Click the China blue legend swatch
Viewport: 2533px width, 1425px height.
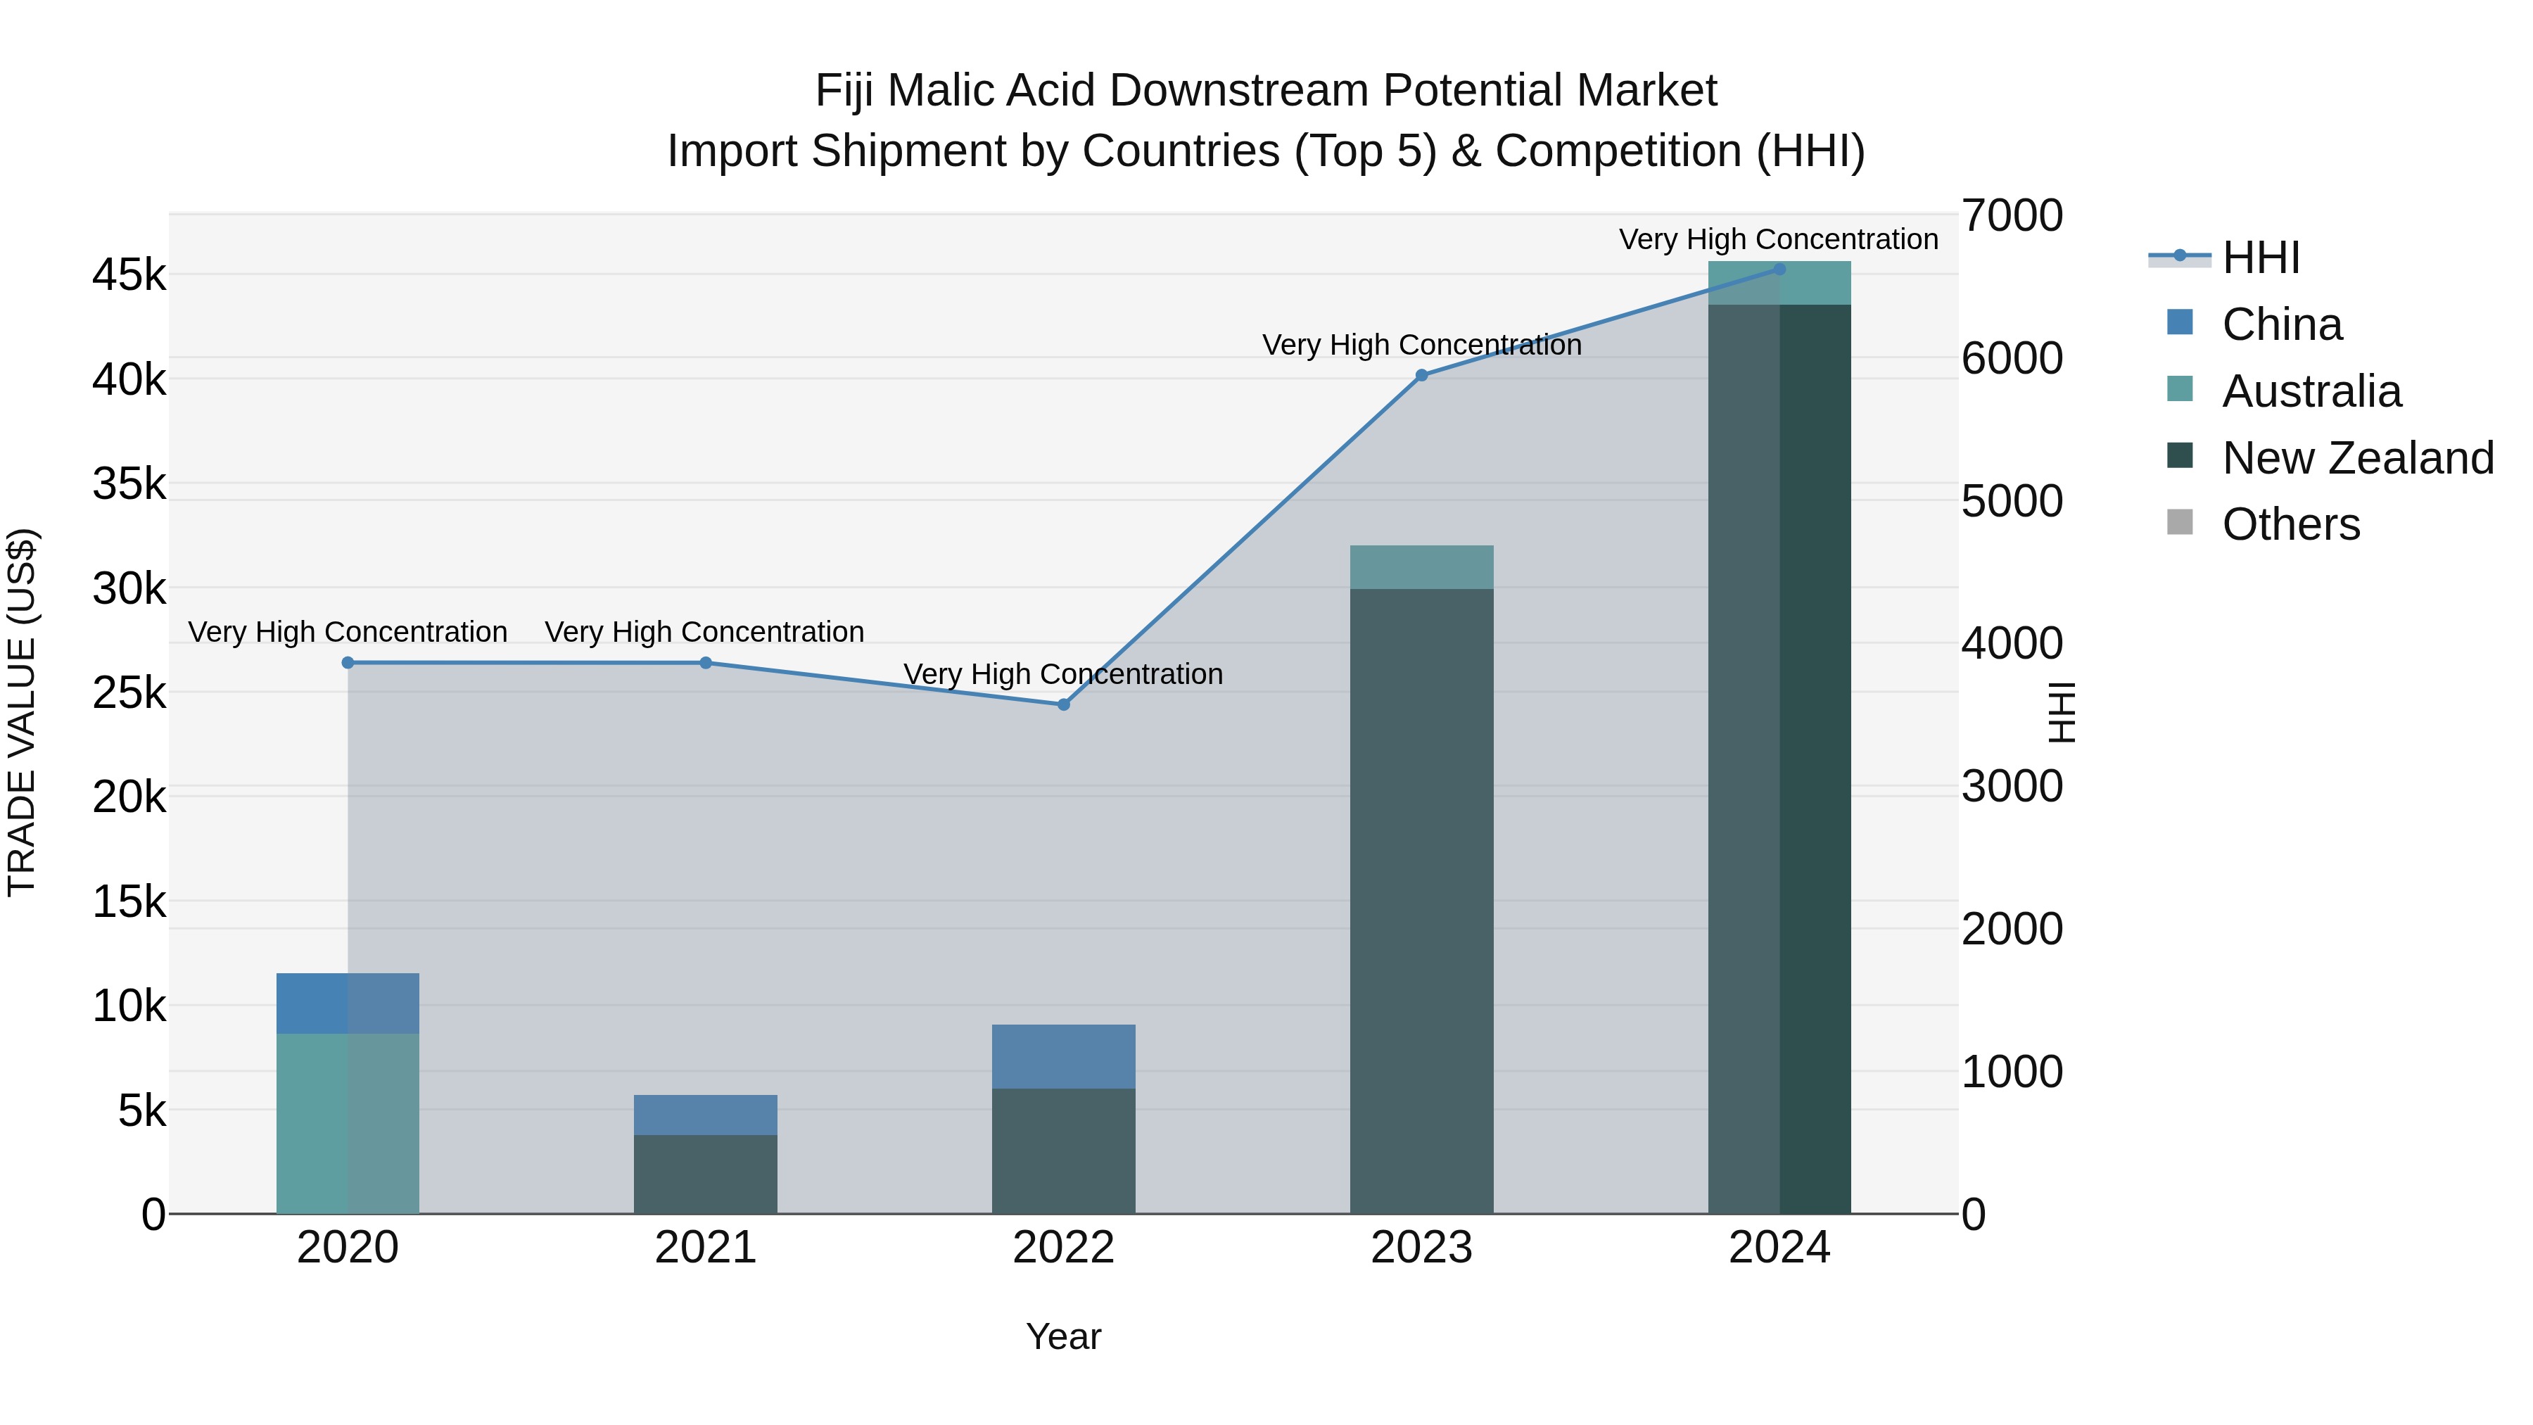tap(2180, 322)
